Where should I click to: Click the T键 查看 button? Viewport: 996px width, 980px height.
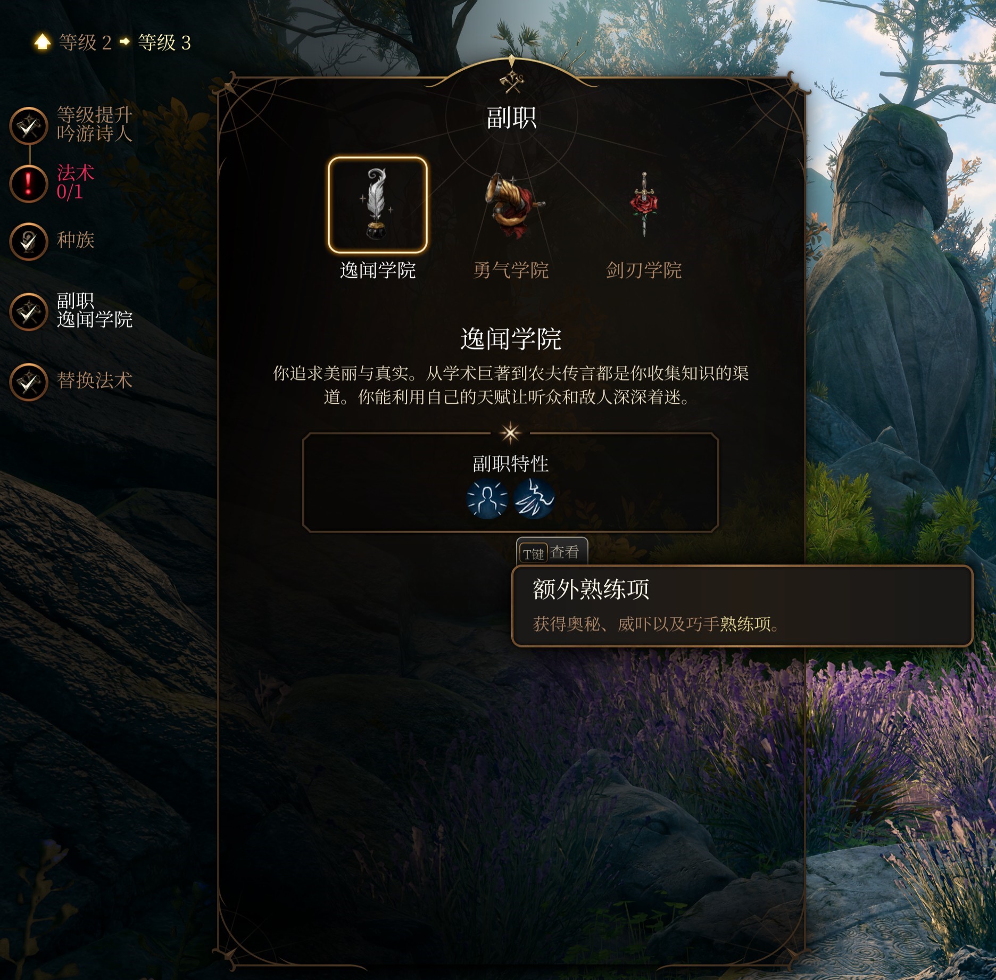click(552, 553)
